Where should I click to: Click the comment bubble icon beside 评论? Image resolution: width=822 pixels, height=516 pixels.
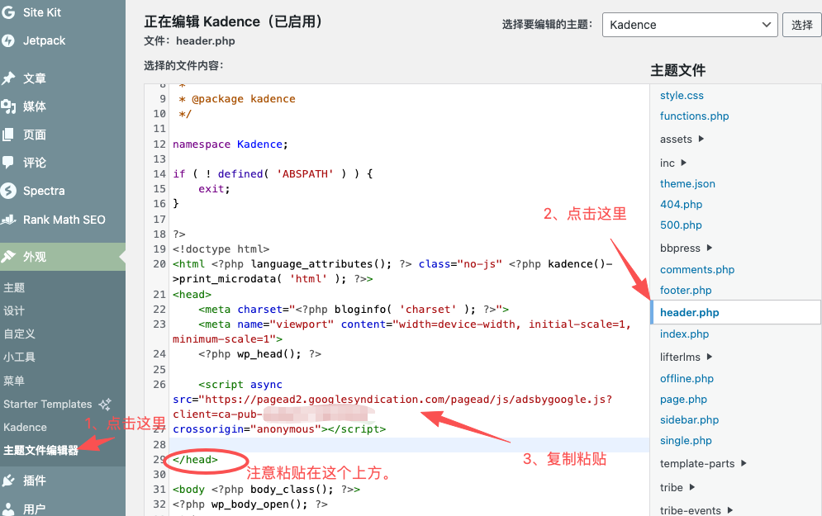[x=9, y=163]
